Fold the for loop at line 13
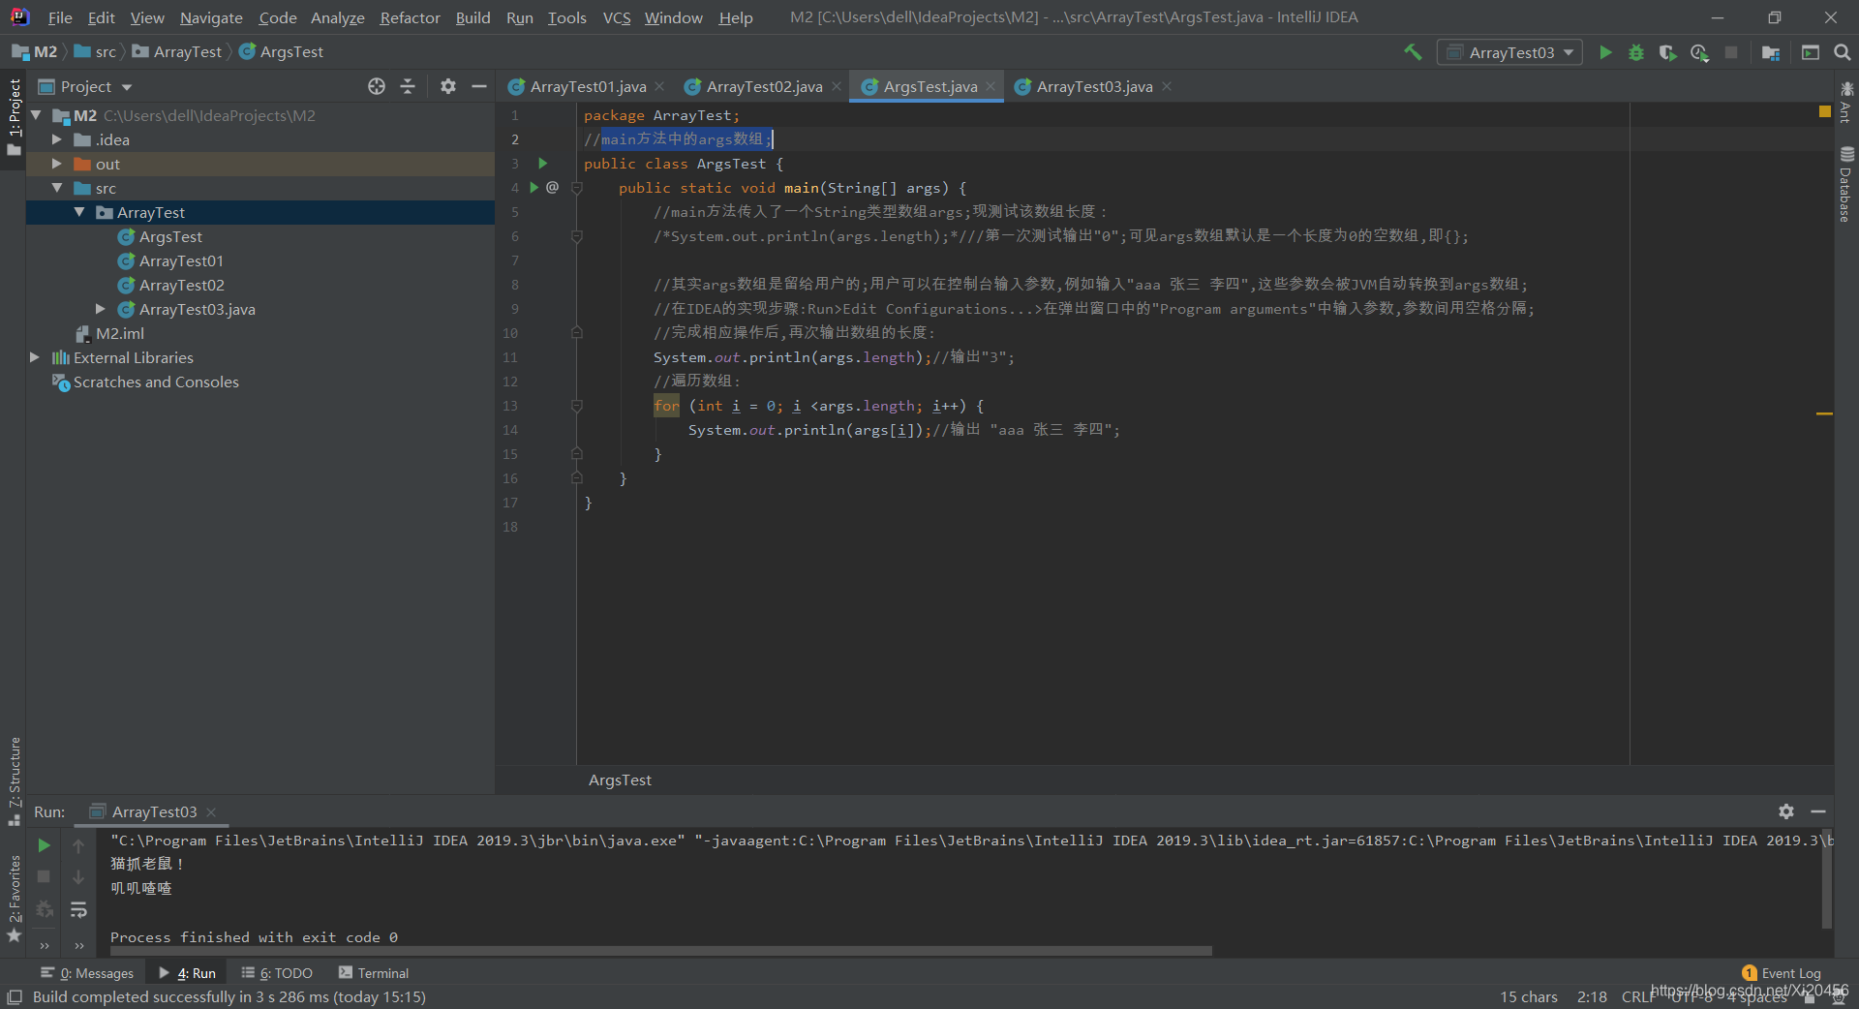Viewport: 1859px width, 1009px height. click(x=577, y=406)
